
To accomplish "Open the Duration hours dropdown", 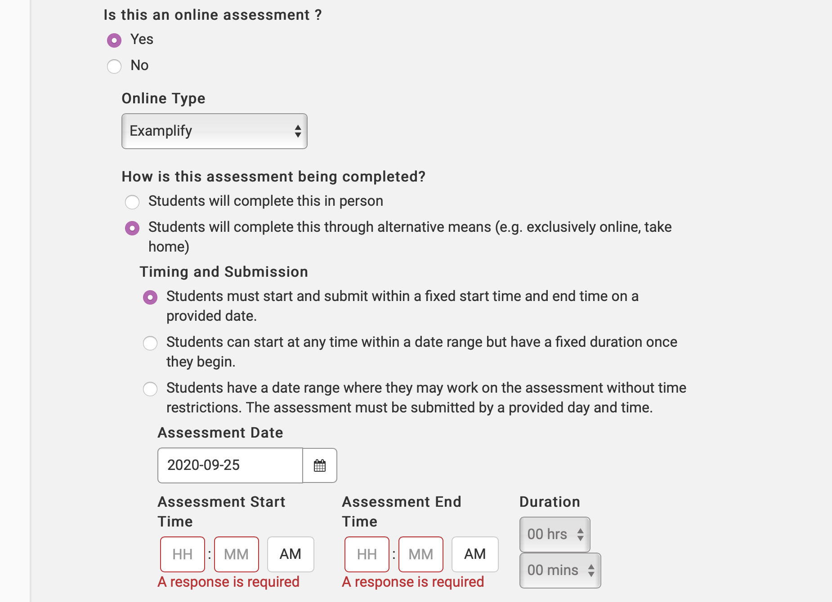I will click(x=555, y=534).
